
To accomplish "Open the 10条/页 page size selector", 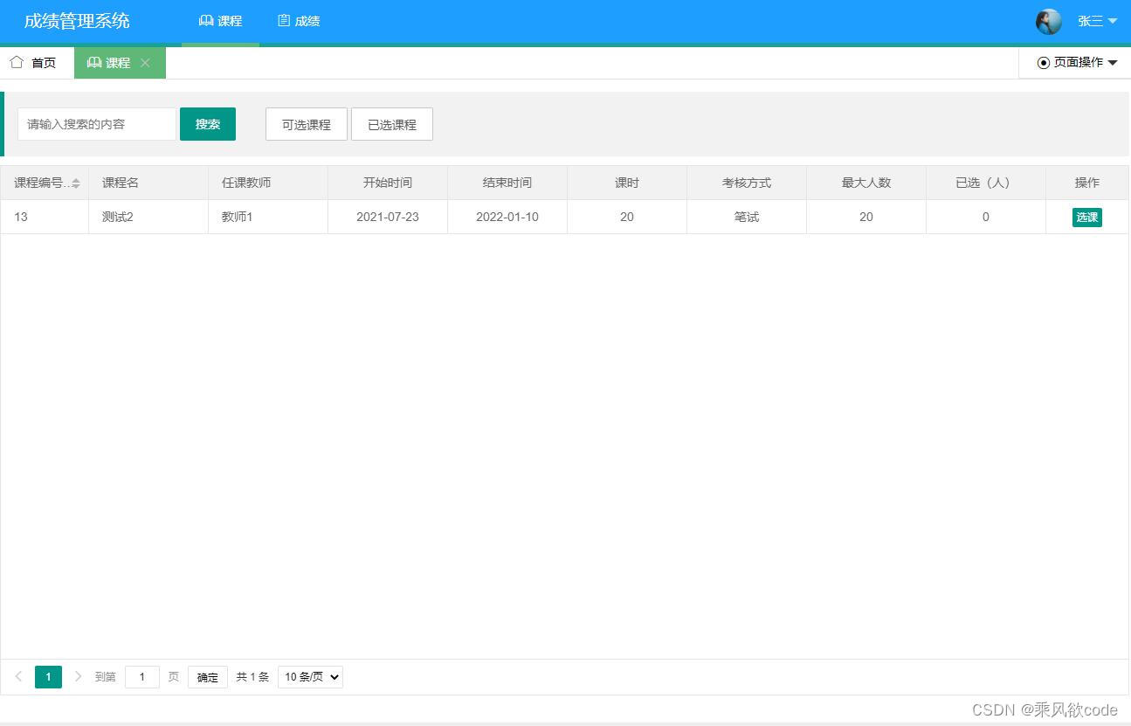I will click(309, 676).
